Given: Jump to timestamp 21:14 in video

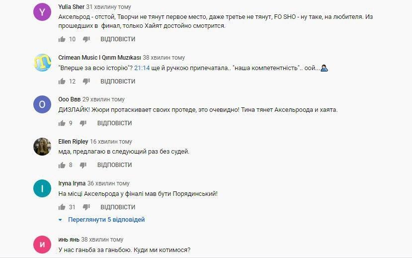Looking at the screenshot, I should pos(143,68).
